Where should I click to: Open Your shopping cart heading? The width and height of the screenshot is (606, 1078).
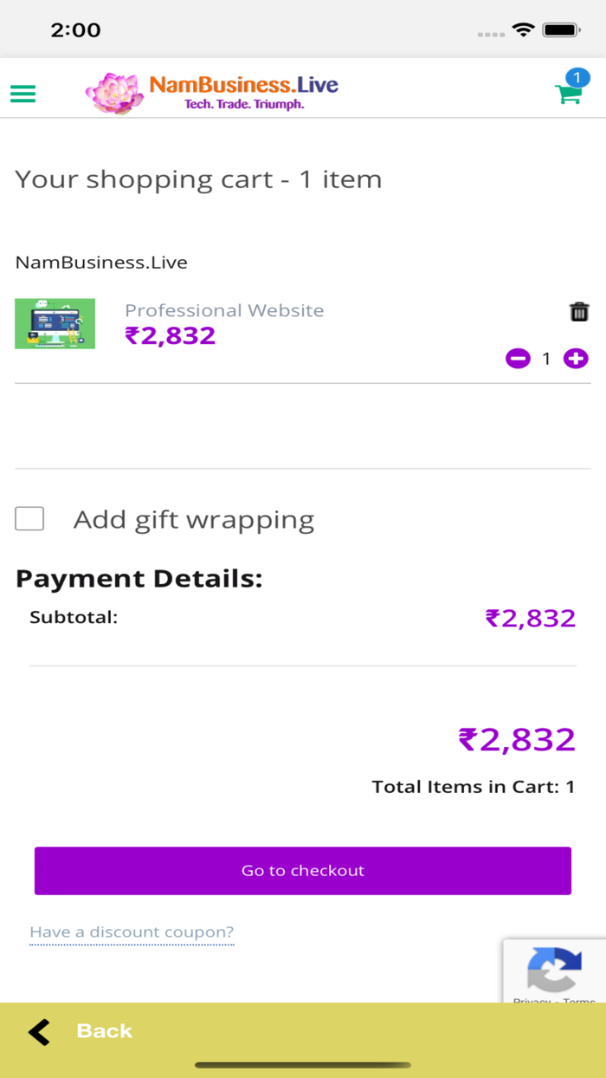click(x=197, y=179)
